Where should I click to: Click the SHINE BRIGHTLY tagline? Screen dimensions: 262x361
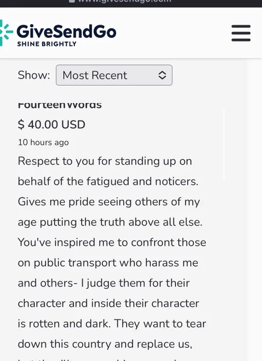(x=47, y=44)
